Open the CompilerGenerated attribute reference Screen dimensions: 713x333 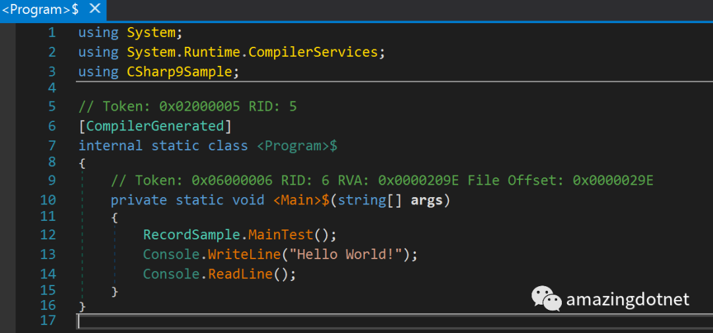(155, 126)
